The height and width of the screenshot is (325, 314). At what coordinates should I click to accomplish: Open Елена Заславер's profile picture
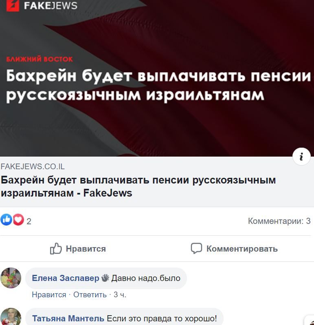click(11, 278)
